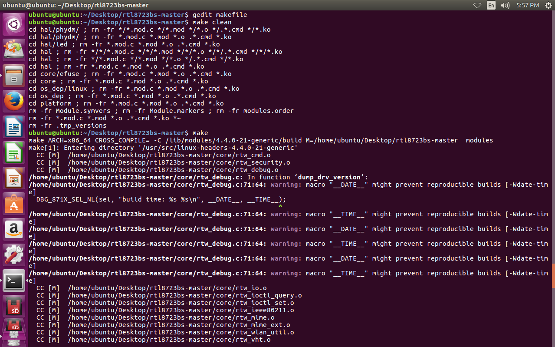The width and height of the screenshot is (555, 347).
Task: Launch LibreOffice Impress presentations
Action: coord(14,178)
